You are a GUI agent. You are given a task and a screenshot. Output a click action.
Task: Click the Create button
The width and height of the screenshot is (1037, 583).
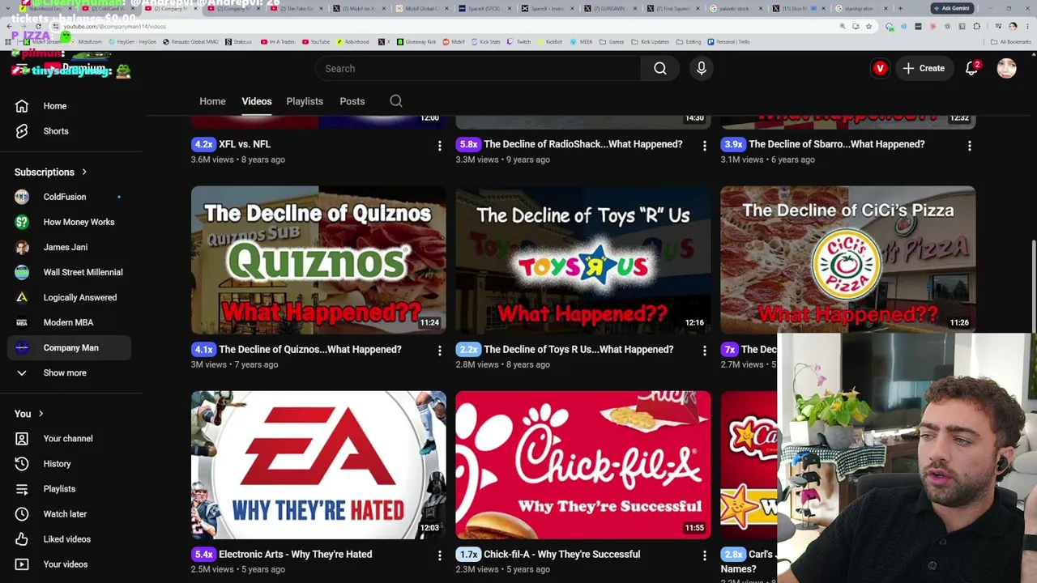[924, 69]
